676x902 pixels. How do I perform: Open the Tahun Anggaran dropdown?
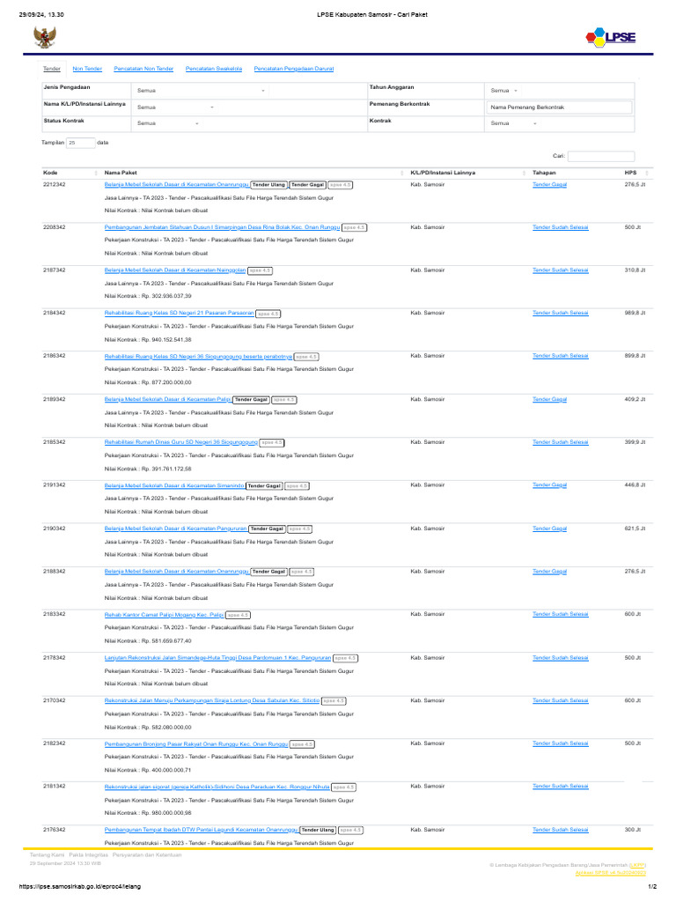click(504, 91)
